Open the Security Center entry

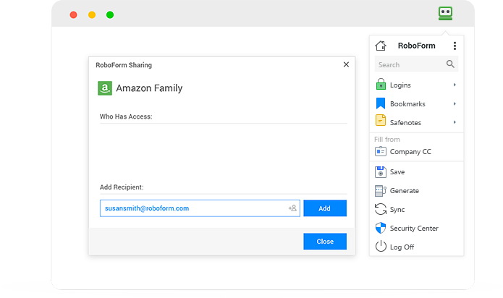click(416, 228)
